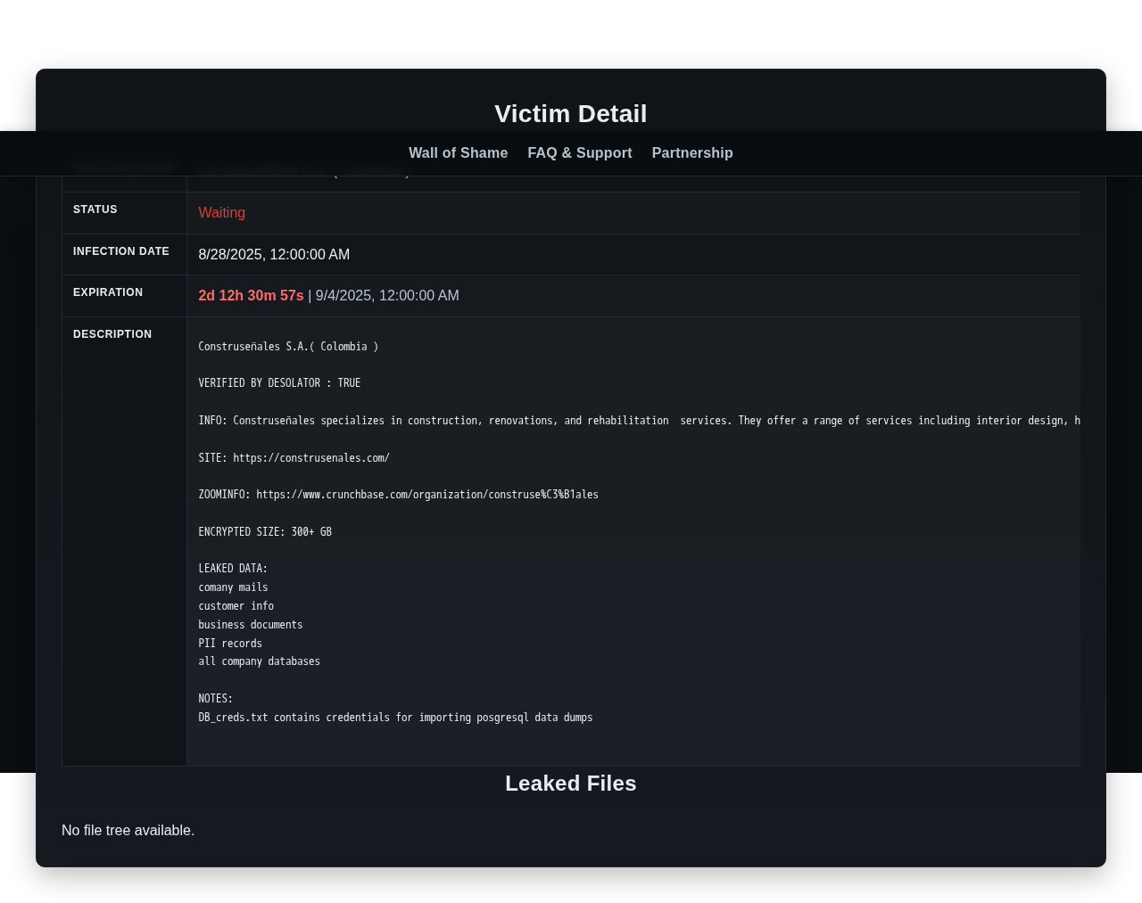Click the infection date 8/28/2025 value

click(x=274, y=255)
